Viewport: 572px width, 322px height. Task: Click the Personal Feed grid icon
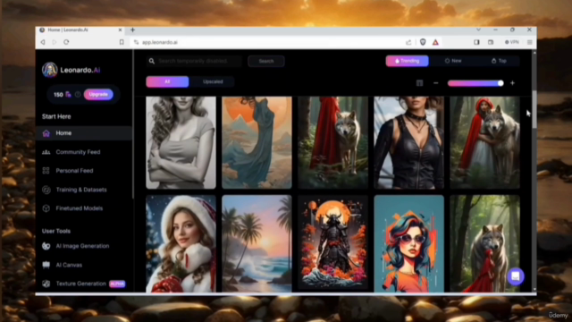click(x=46, y=171)
